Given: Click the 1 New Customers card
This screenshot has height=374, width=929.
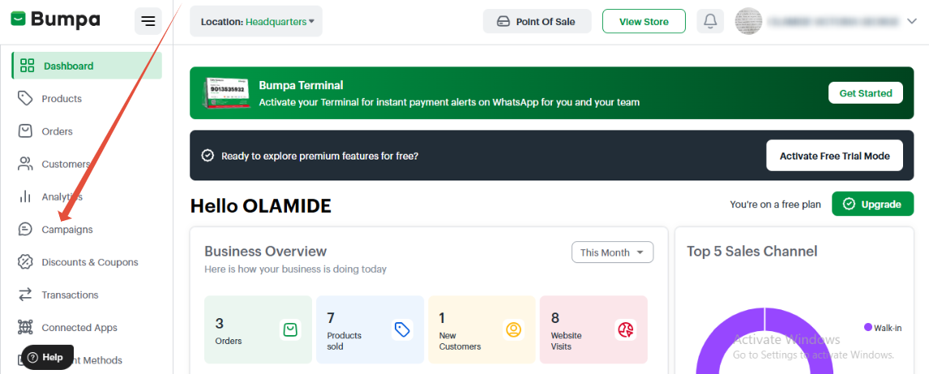Looking at the screenshot, I should (x=482, y=329).
